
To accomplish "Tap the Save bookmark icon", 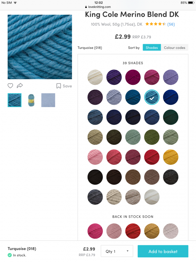I will pyautogui.click(x=58, y=86).
